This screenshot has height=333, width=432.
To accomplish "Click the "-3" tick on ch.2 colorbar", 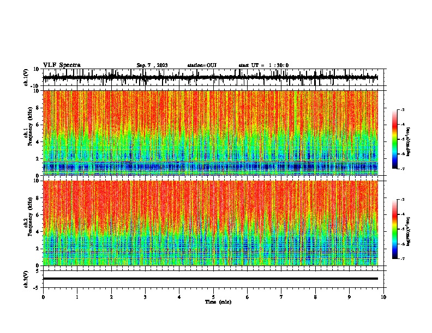I will coord(402,200).
